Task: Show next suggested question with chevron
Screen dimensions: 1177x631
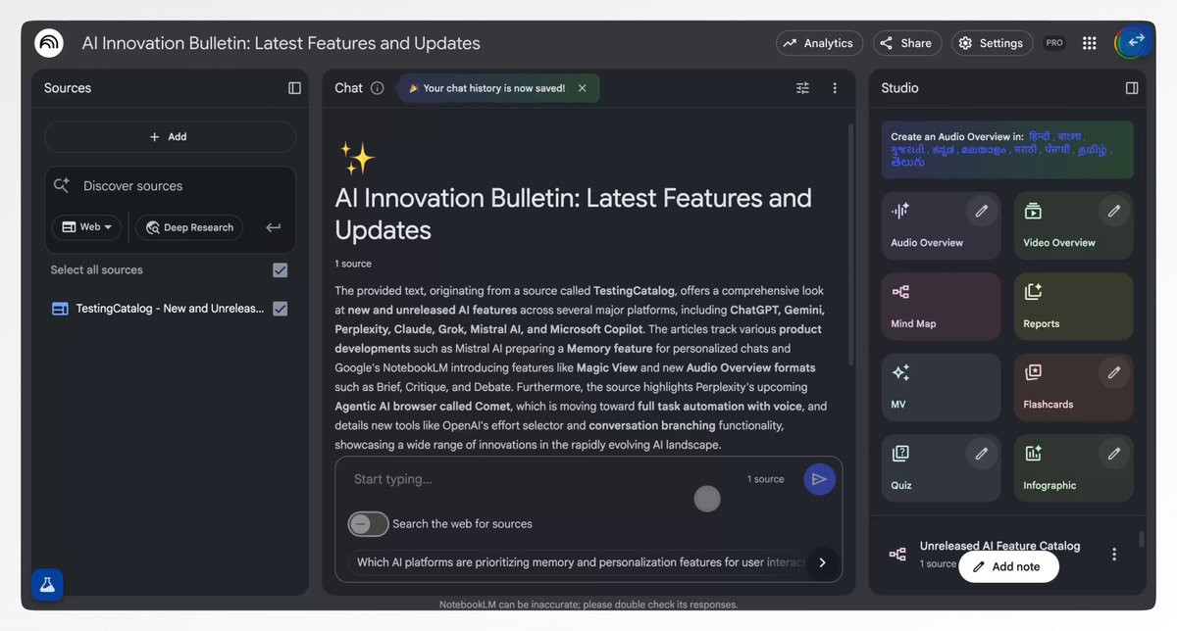Action: point(823,562)
